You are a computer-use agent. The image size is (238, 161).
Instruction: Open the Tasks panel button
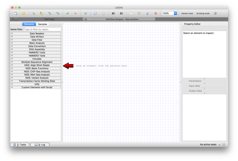click(x=19, y=145)
